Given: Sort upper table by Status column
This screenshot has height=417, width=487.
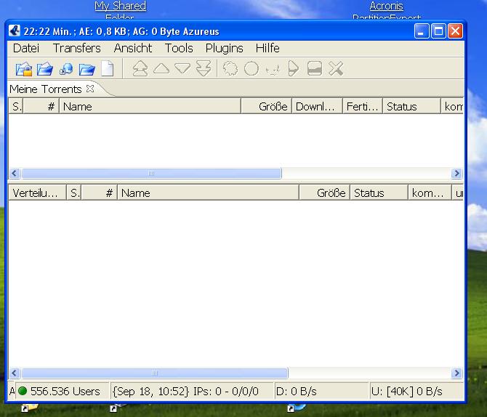Looking at the screenshot, I should [x=411, y=107].
